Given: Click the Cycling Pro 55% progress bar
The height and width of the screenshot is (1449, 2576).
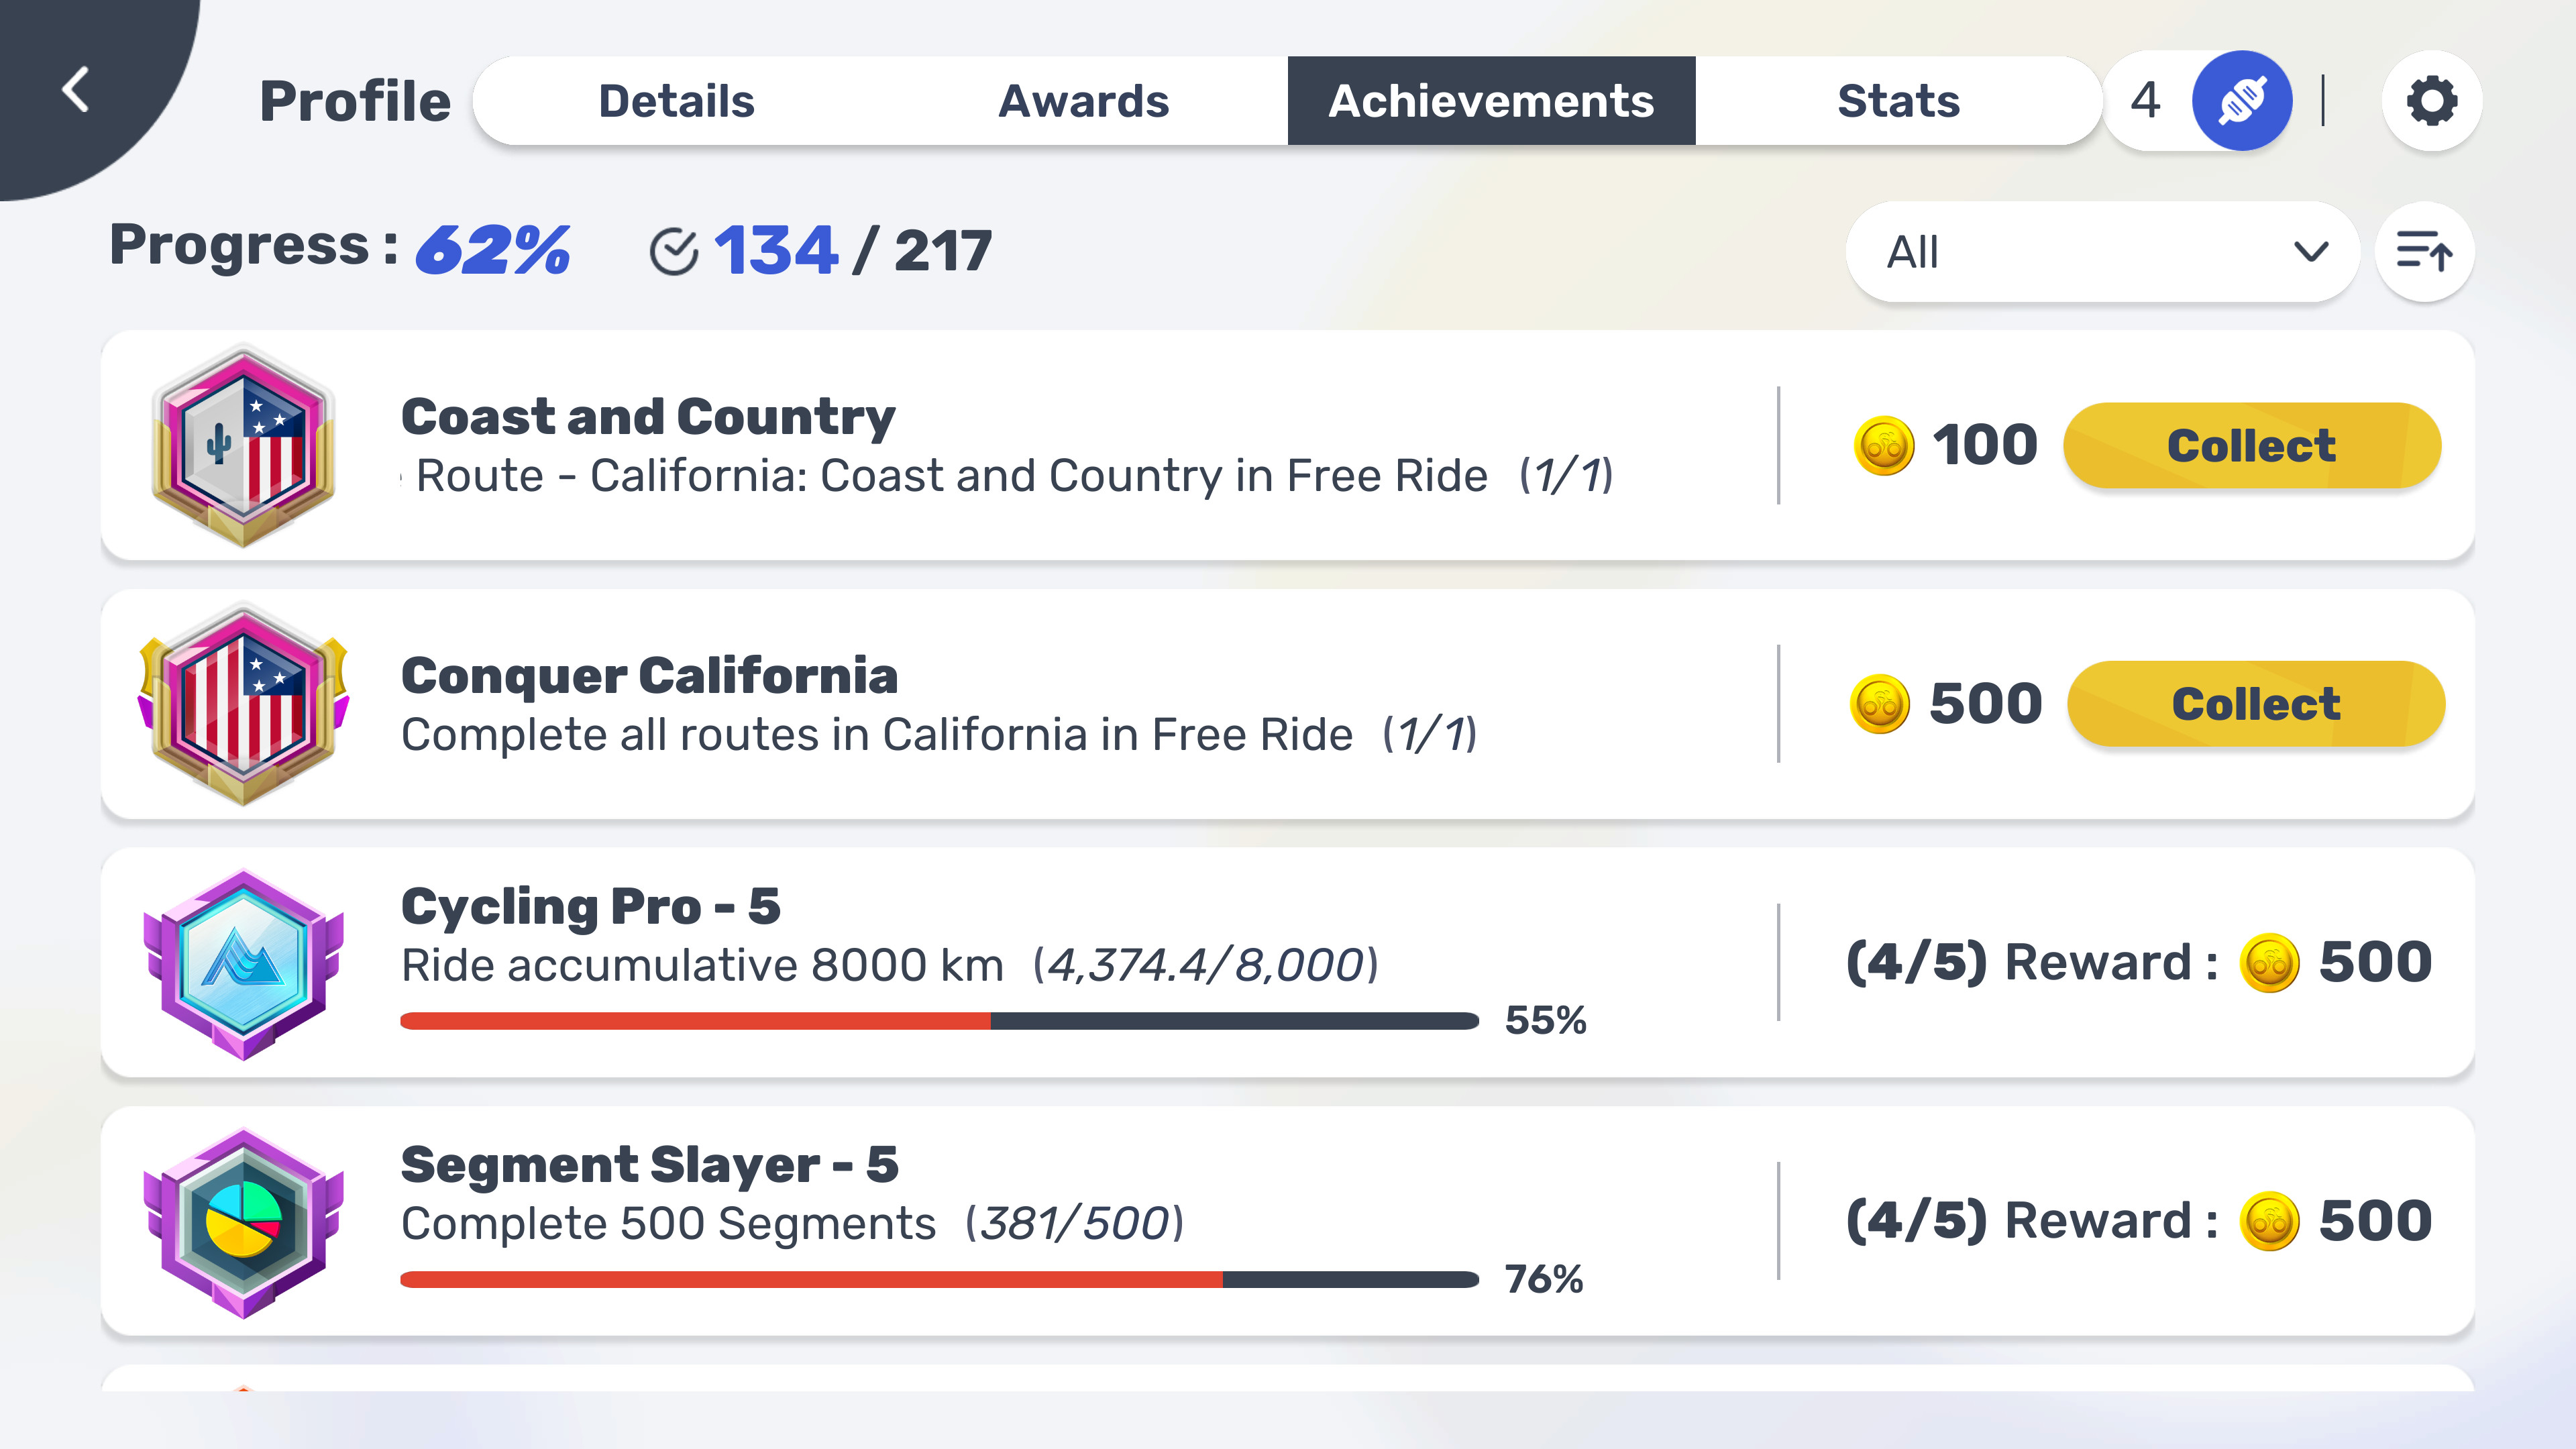Looking at the screenshot, I should pos(939,1021).
